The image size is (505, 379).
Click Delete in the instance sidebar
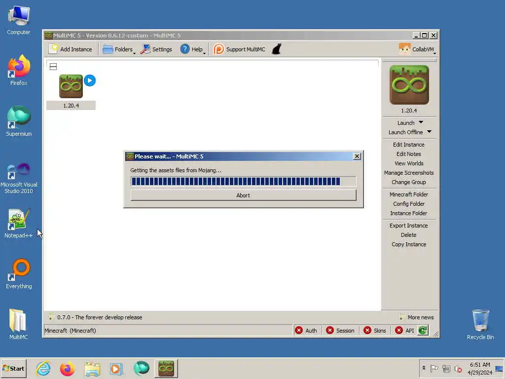[409, 235]
